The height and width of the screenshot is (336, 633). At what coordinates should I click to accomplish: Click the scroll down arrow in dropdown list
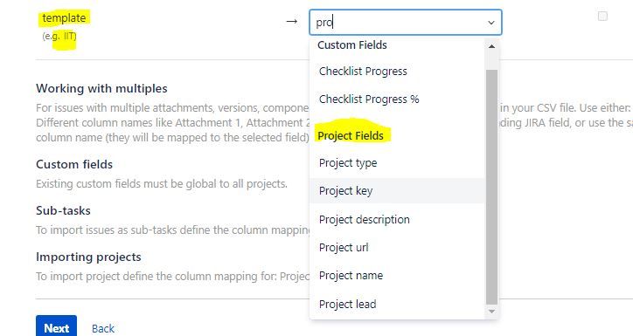[491, 311]
